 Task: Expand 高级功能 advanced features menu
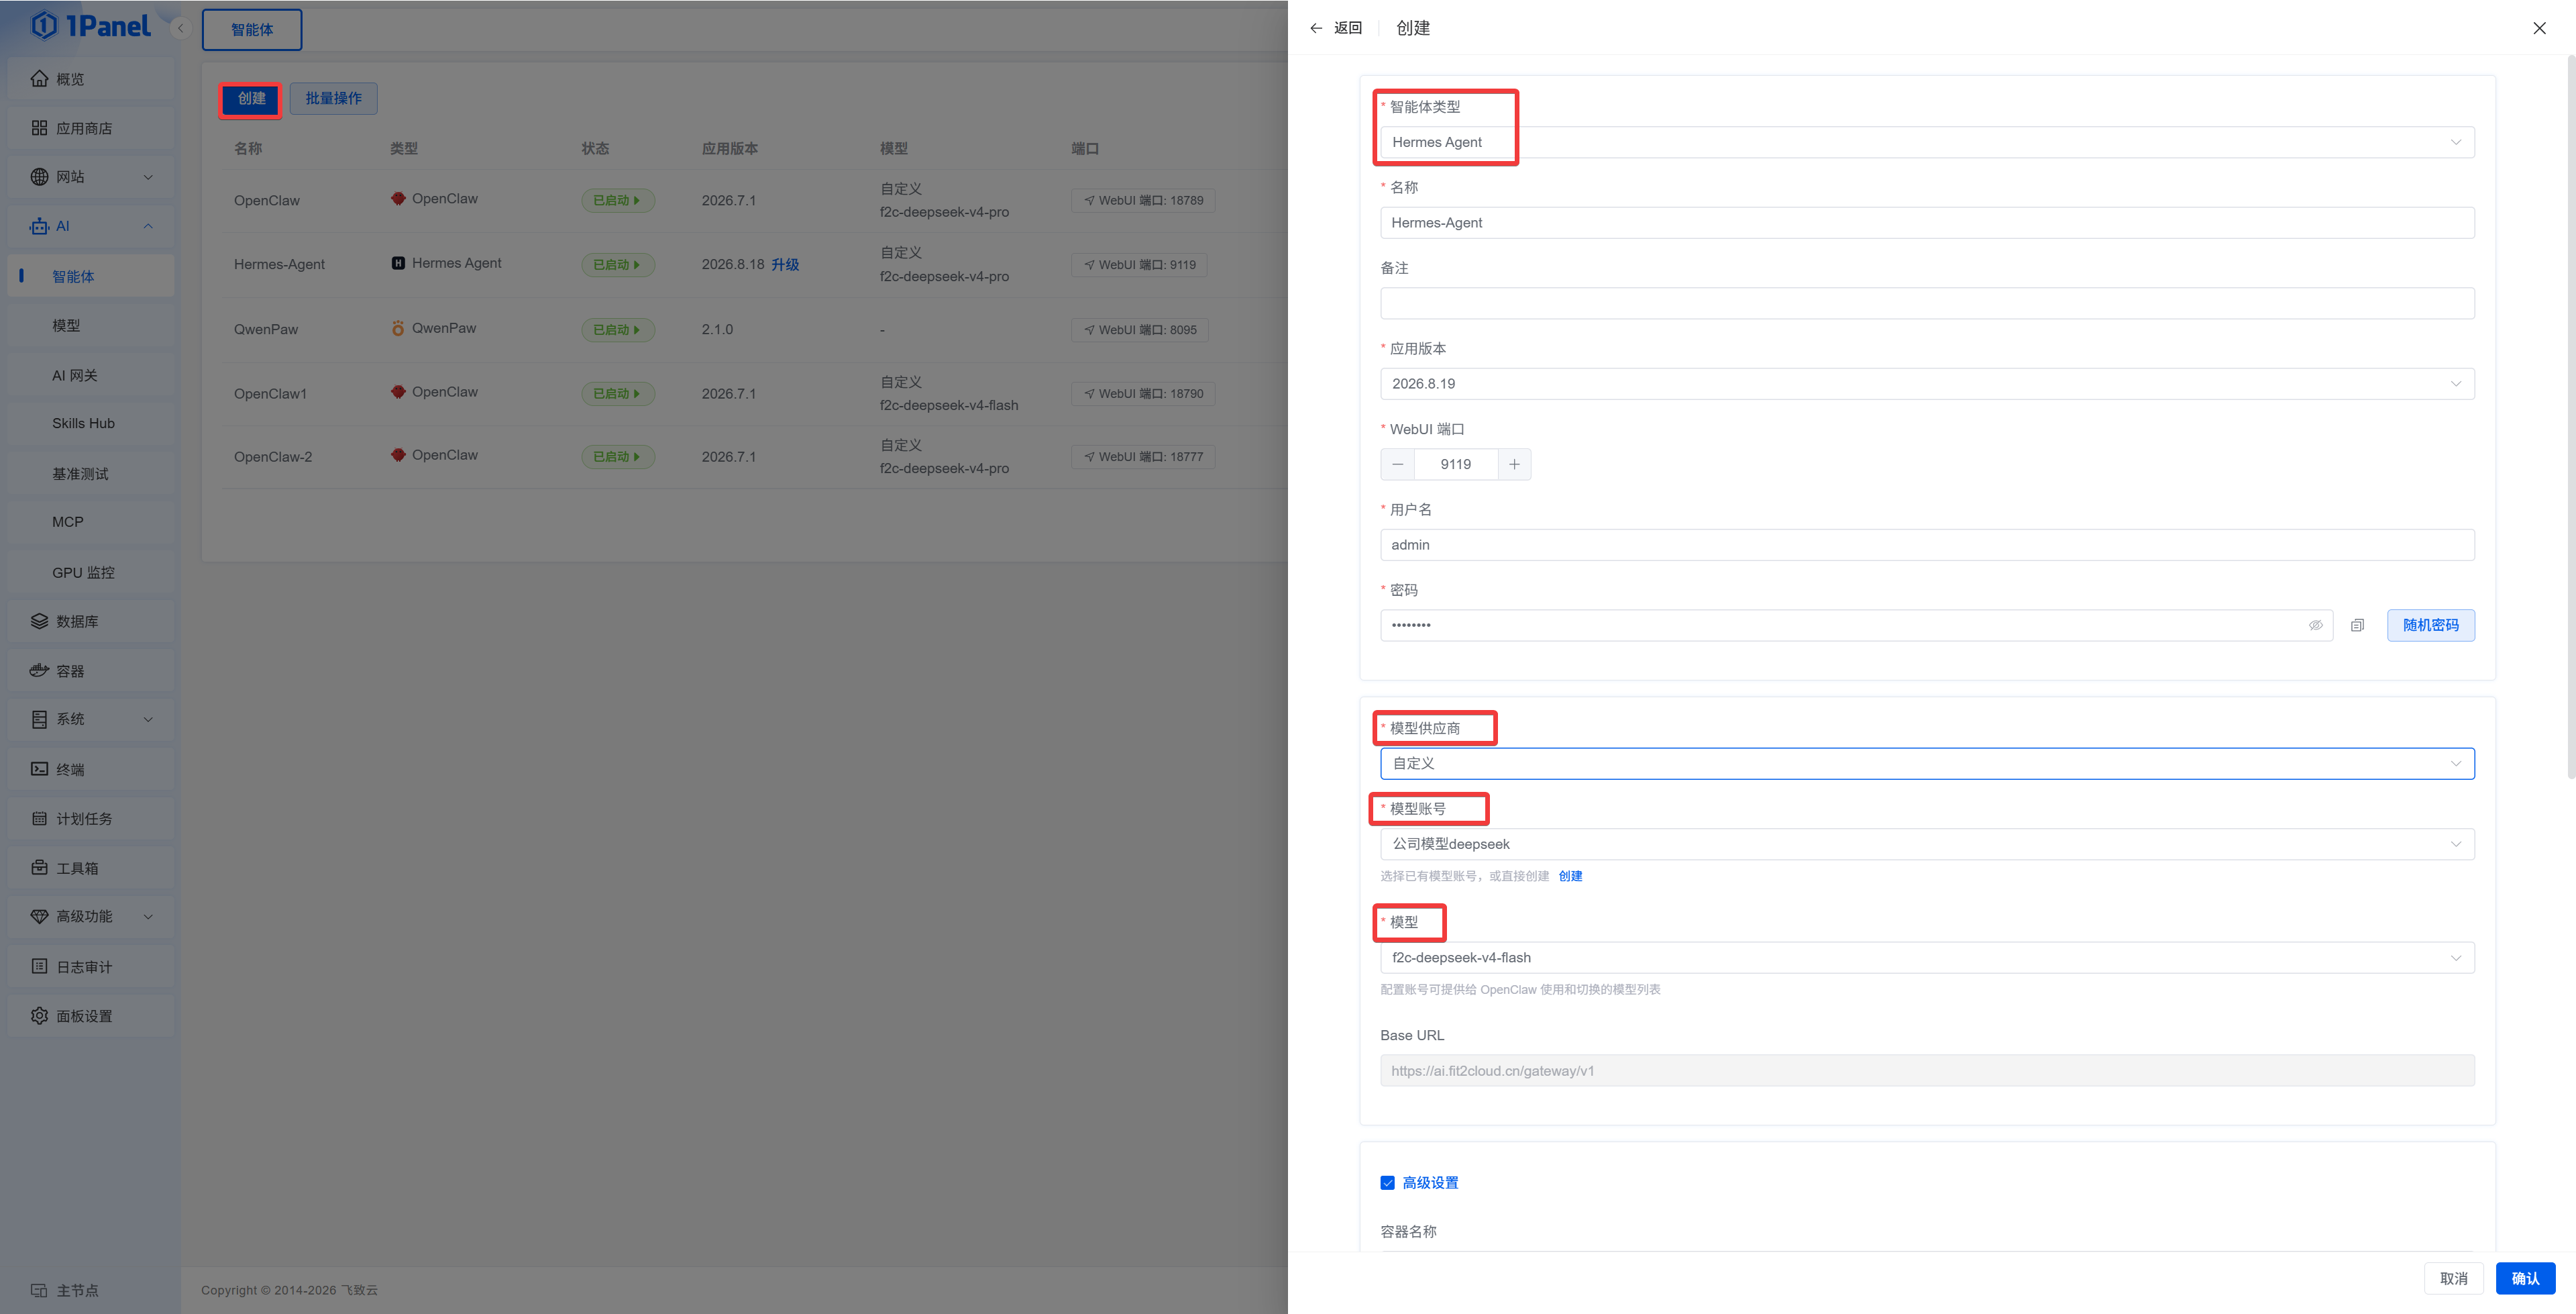90,917
